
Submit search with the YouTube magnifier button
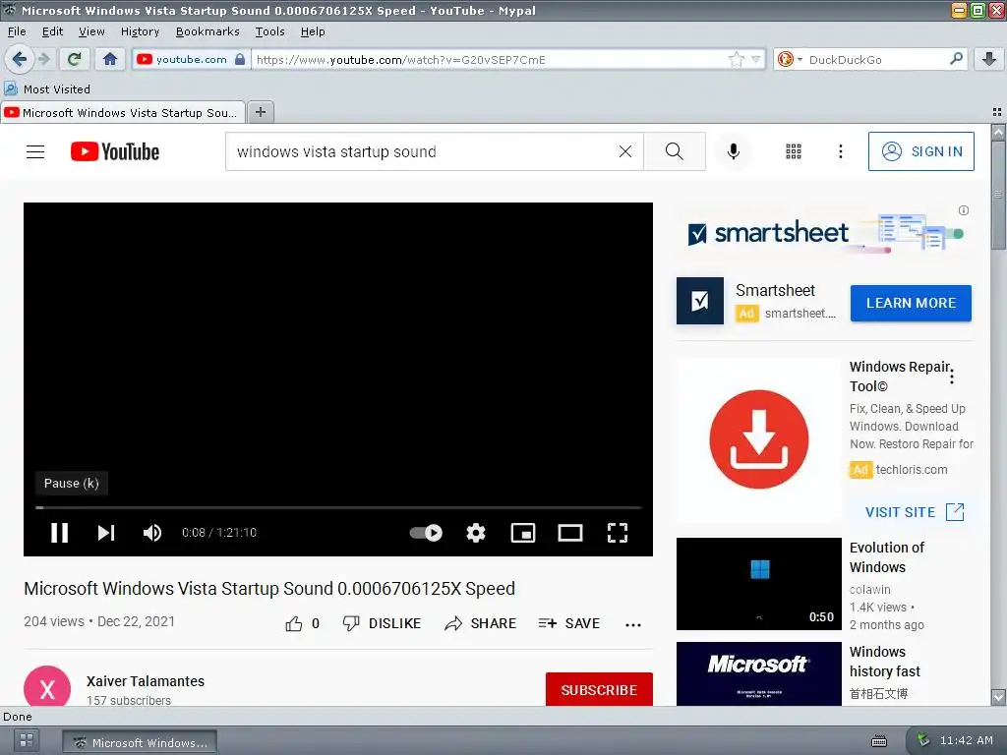[x=675, y=151]
